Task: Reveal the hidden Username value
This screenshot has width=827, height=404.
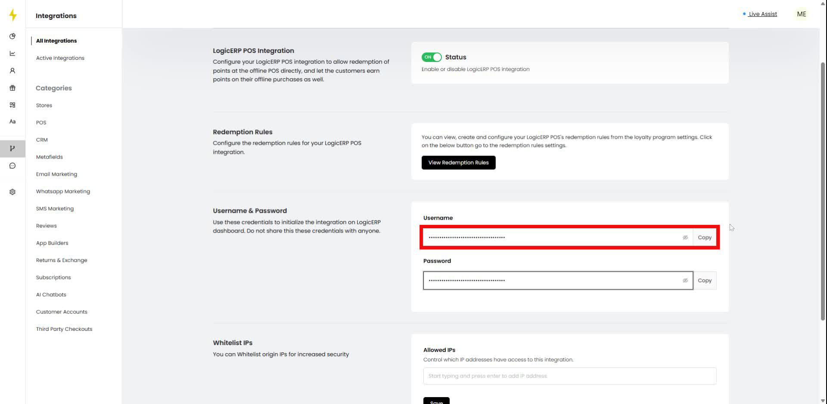Action: click(685, 237)
